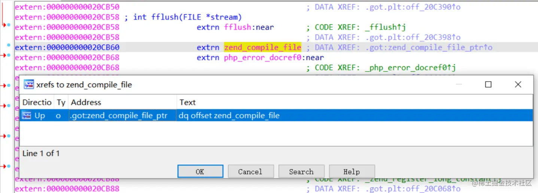Toggle breakpoint dot beside php_error_docref0 extrn line
538x193 pixels.
pyautogui.click(x=9, y=55)
